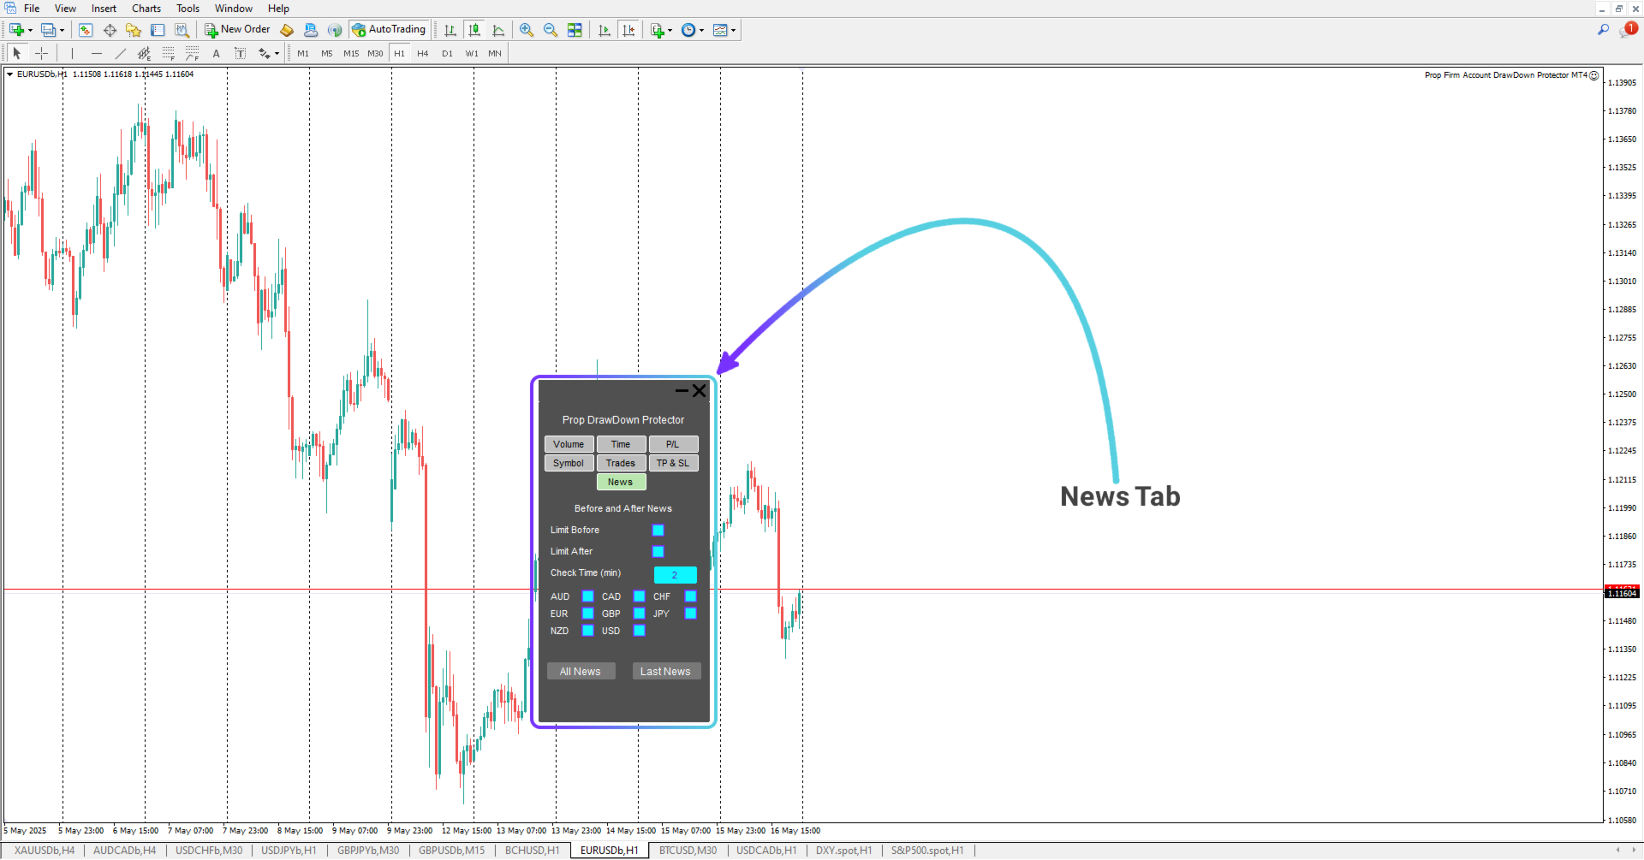This screenshot has height=860, width=1644.
Task: Toggle AutoTrading on
Action: 390,29
